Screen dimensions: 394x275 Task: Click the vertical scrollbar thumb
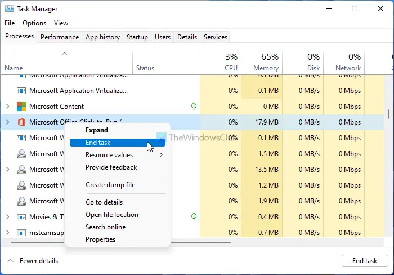coord(389,114)
